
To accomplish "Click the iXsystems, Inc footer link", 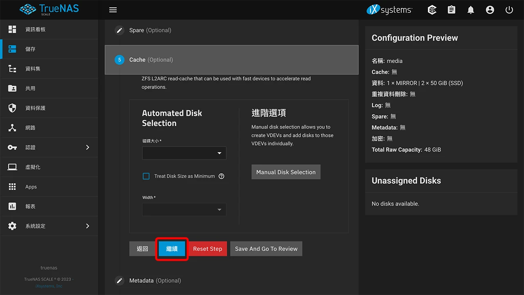I will 49,286.
